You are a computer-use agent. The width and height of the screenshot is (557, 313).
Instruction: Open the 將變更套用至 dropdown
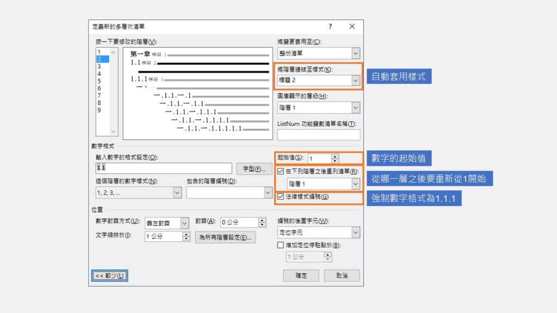pos(356,54)
